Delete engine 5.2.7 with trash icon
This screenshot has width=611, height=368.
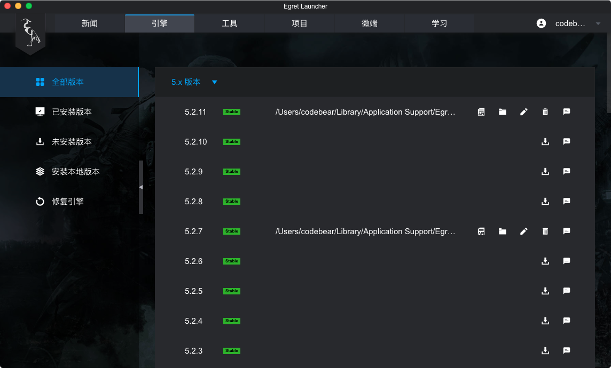click(545, 231)
